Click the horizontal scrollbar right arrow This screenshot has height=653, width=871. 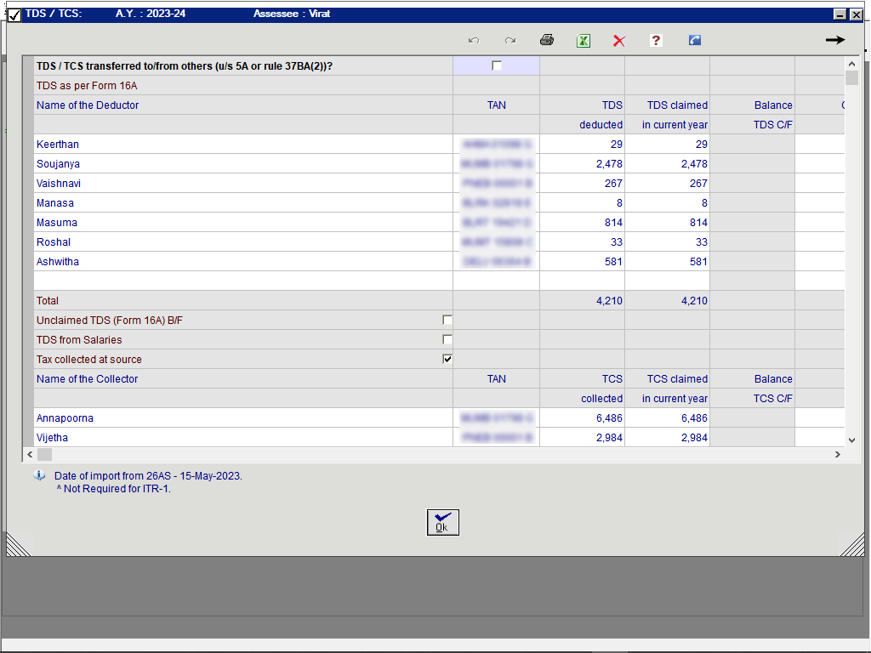click(x=837, y=455)
